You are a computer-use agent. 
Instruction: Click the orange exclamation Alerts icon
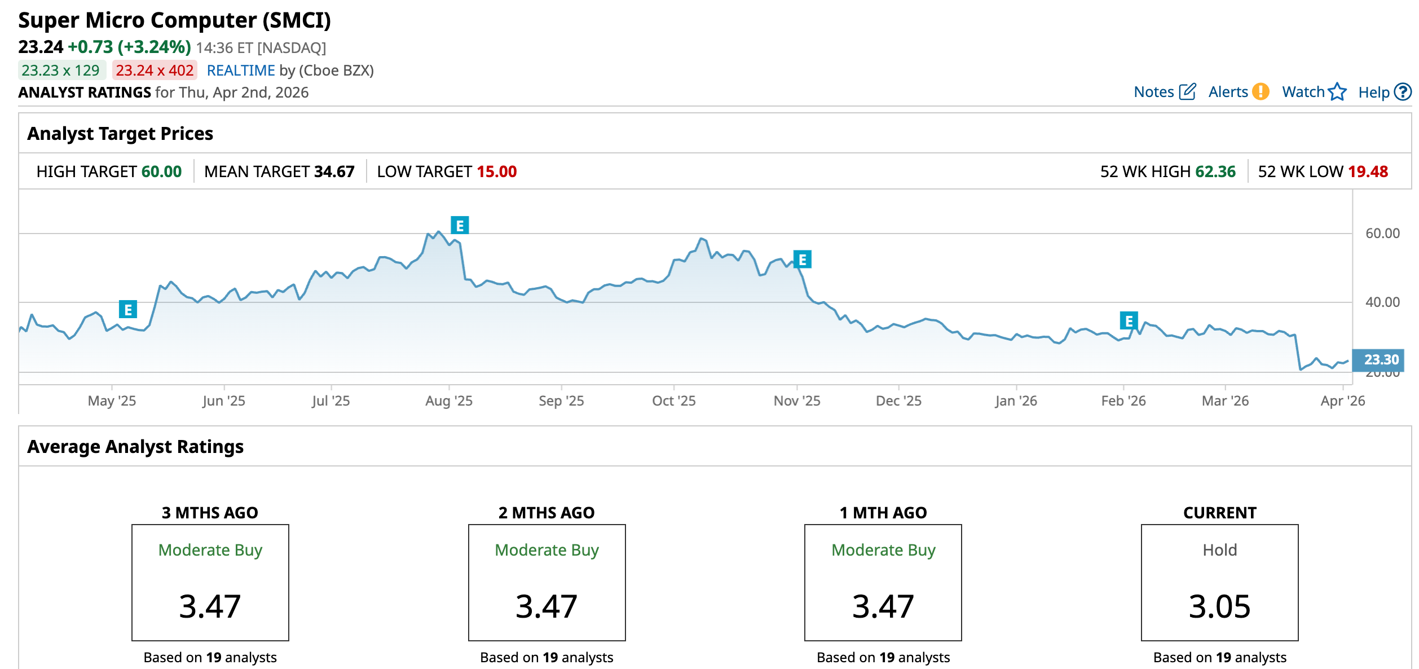[1261, 92]
